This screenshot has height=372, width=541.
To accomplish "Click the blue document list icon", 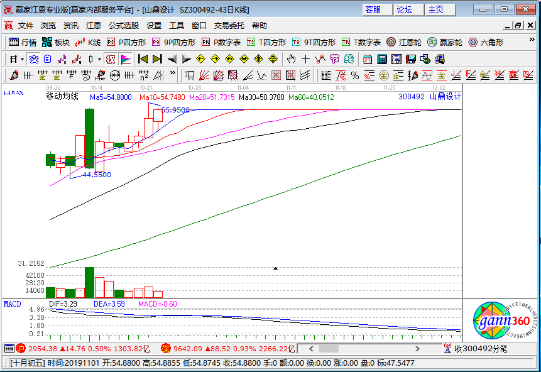I will coord(47,59).
